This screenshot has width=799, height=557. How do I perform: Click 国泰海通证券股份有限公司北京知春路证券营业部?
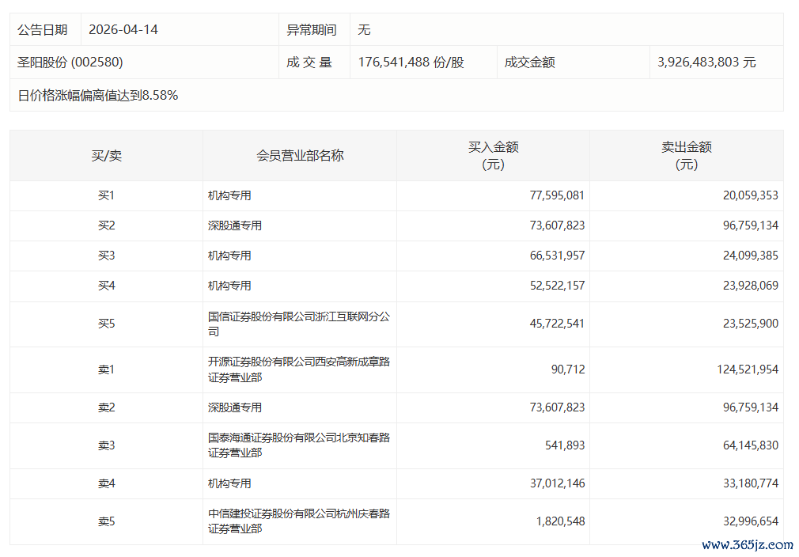(x=298, y=445)
